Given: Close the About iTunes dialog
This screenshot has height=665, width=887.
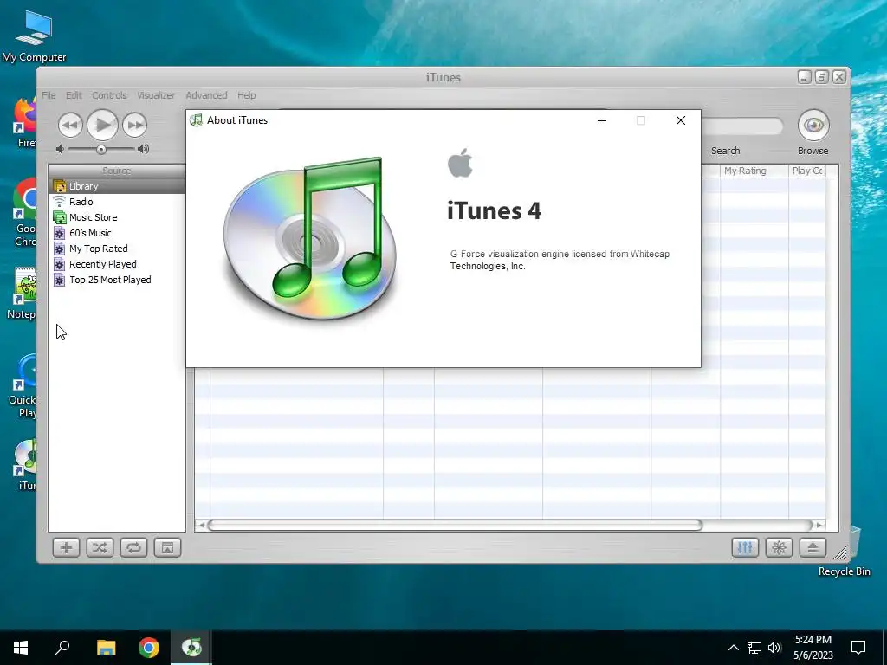Looking at the screenshot, I should point(681,120).
